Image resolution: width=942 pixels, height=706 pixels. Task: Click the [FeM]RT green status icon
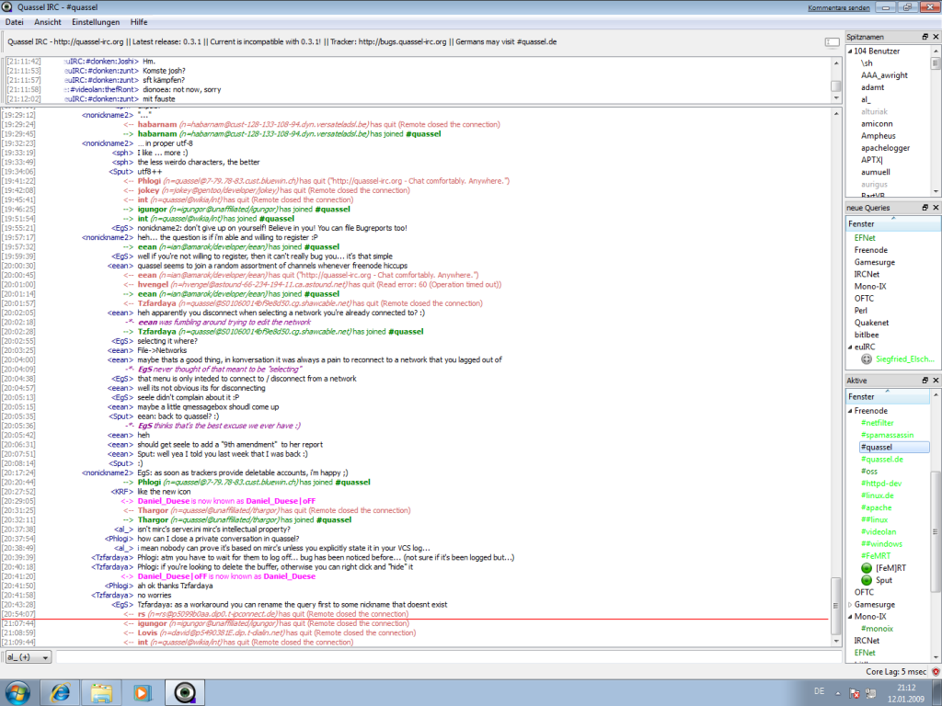(866, 567)
